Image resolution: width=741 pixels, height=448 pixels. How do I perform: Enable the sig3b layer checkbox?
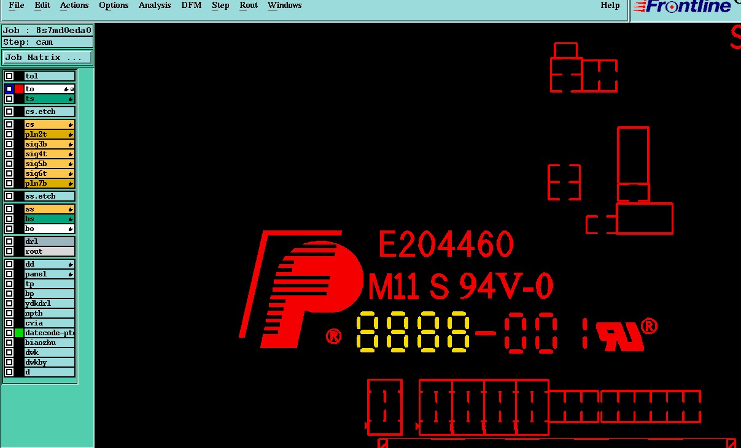click(x=9, y=144)
